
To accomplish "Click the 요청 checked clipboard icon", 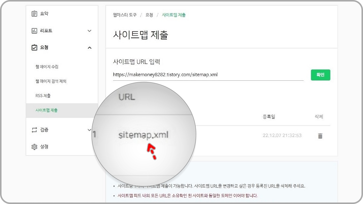I will 35,47.
